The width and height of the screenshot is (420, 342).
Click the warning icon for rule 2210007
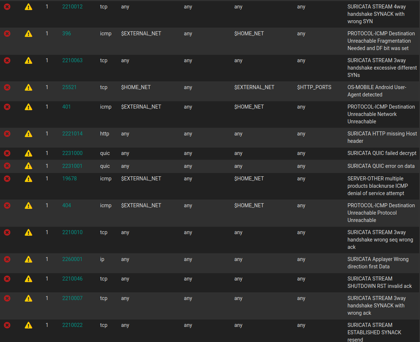point(28,298)
